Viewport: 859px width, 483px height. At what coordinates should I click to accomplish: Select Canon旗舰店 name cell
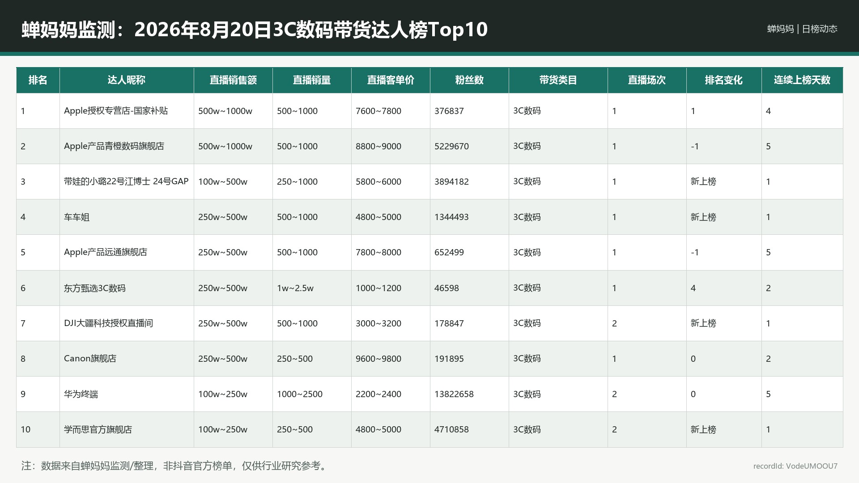tap(127, 359)
